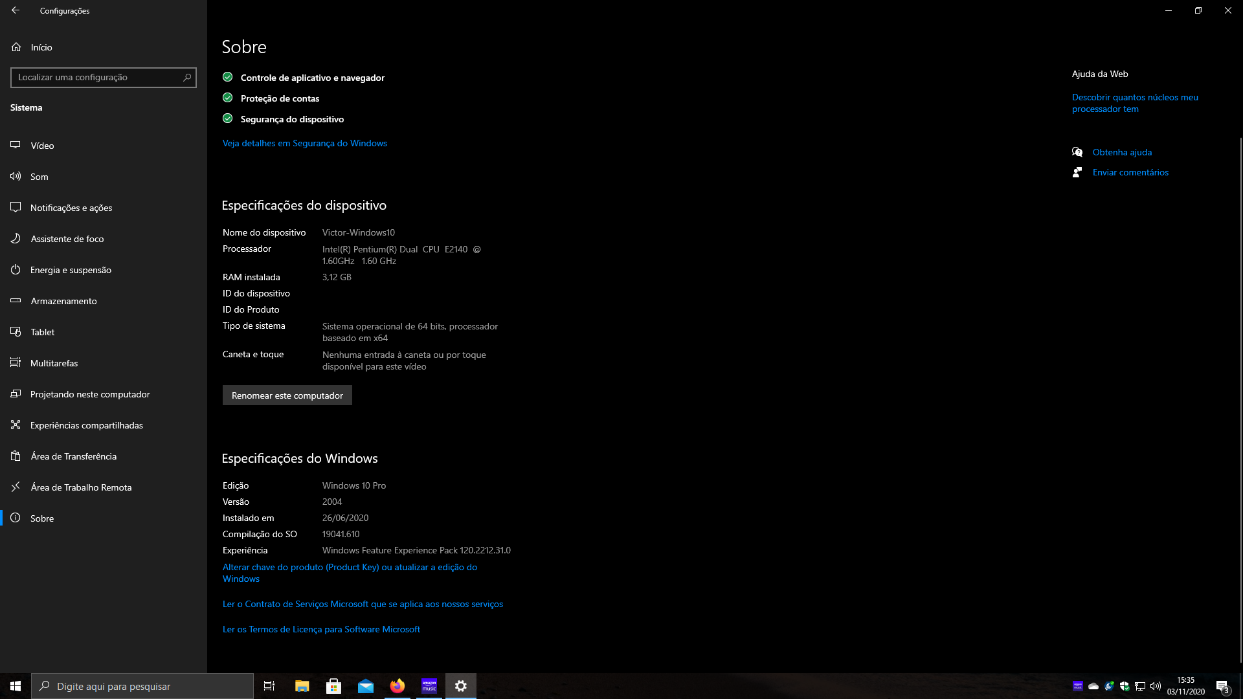The image size is (1243, 699).
Task: Read the Contrato de Serviços Microsoft link
Action: pos(363,604)
